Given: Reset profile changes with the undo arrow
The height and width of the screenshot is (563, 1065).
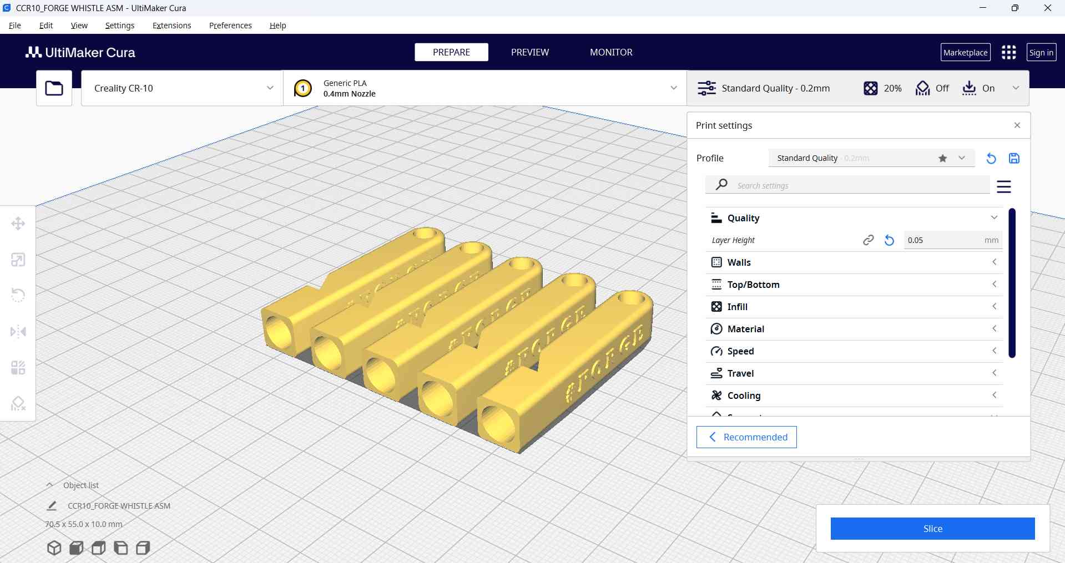Looking at the screenshot, I should [x=991, y=158].
